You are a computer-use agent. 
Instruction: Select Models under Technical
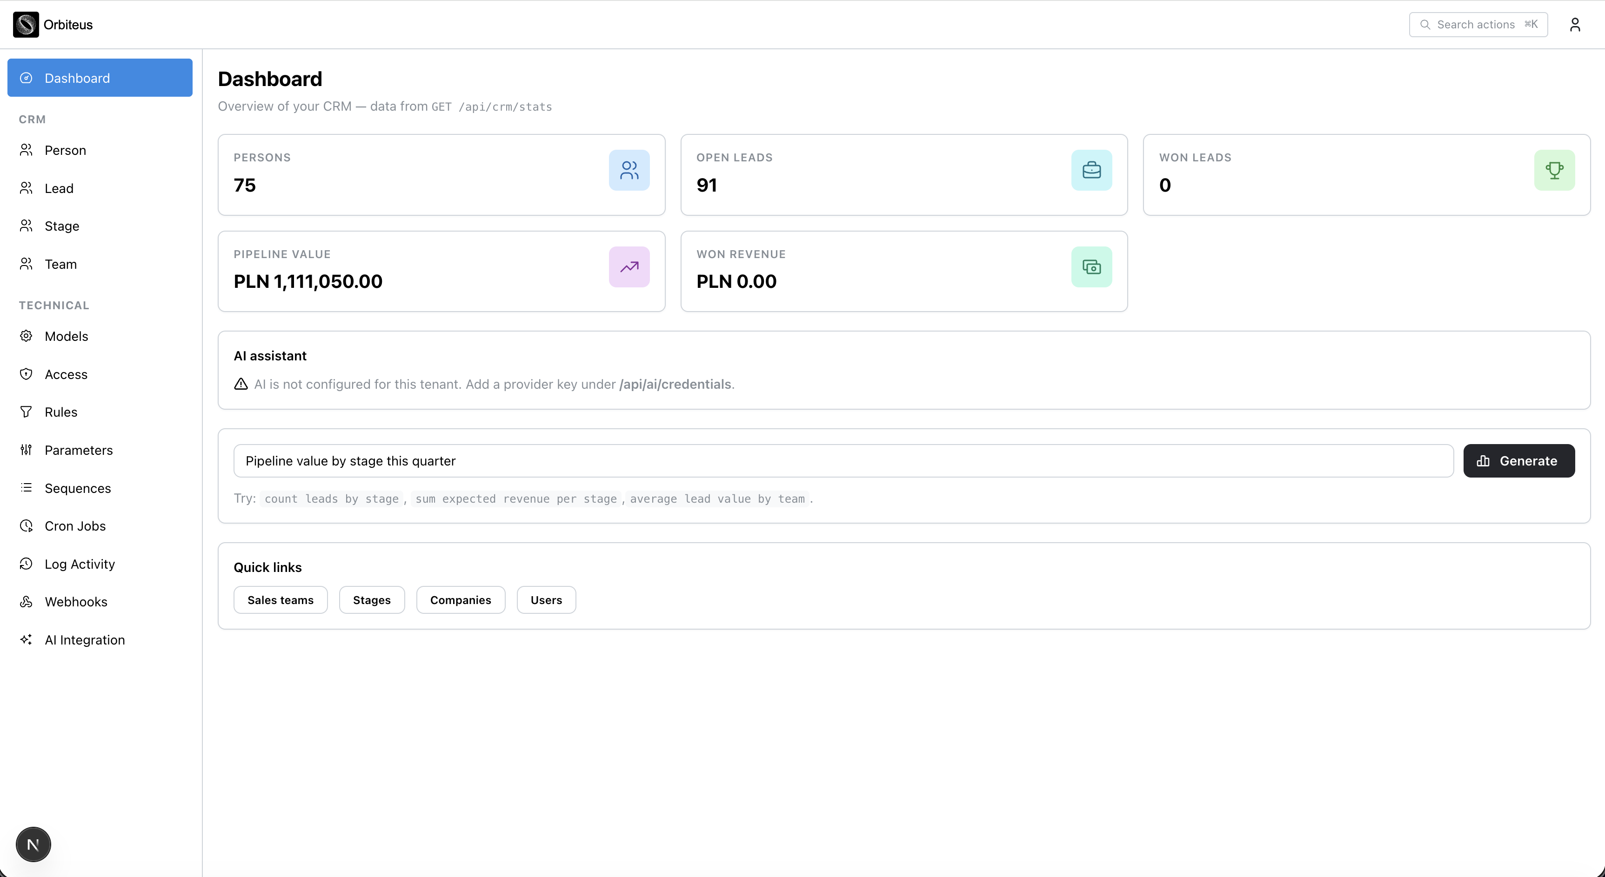point(100,336)
